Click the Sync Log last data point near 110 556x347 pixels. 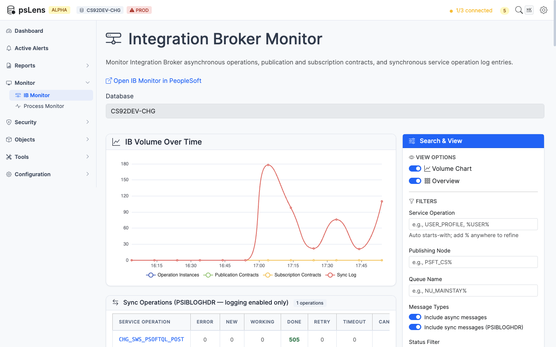tap(382, 201)
